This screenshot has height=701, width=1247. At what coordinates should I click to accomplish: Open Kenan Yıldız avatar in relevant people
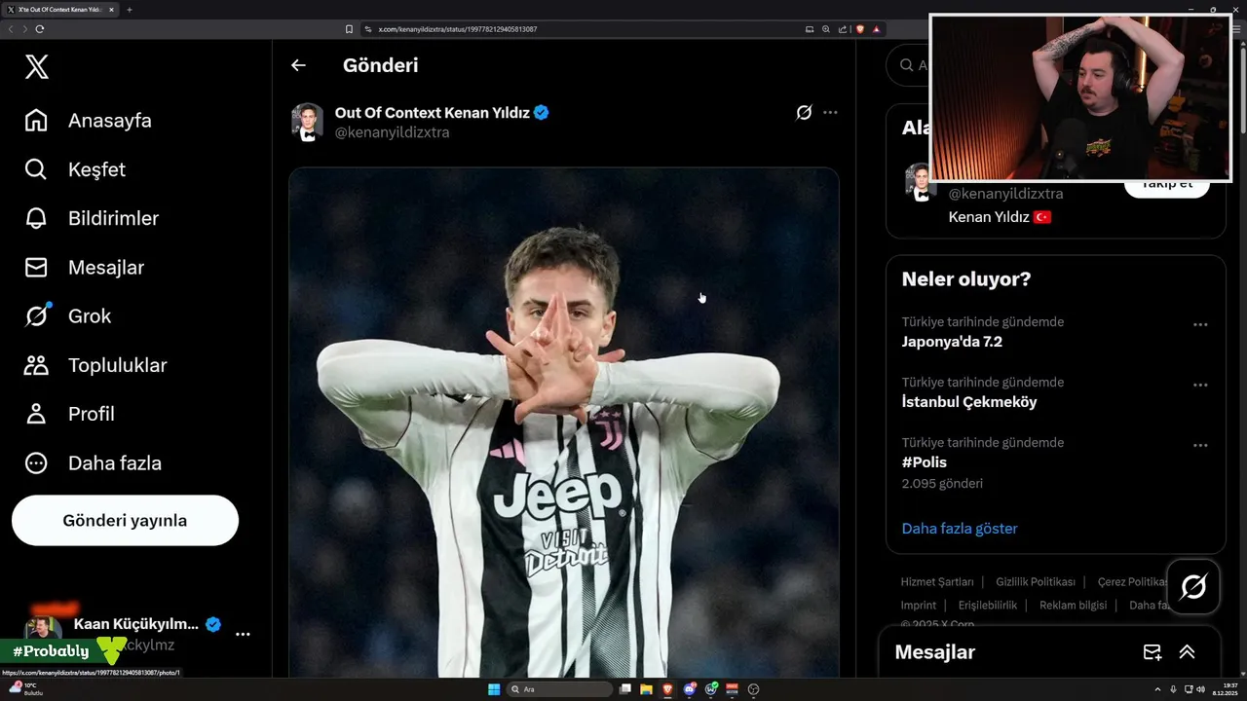920,183
